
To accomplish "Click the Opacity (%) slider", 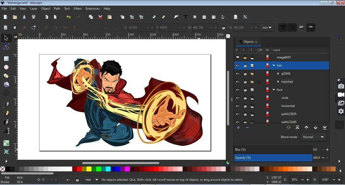I will coord(273,158).
